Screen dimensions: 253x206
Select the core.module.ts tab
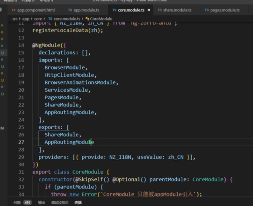tap(131, 10)
